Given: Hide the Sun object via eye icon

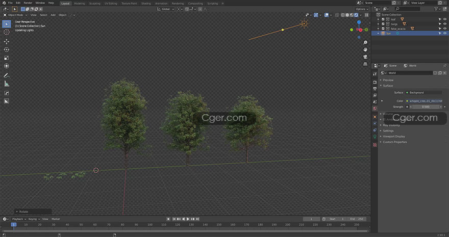Looking at the screenshot, I should click(445, 34).
